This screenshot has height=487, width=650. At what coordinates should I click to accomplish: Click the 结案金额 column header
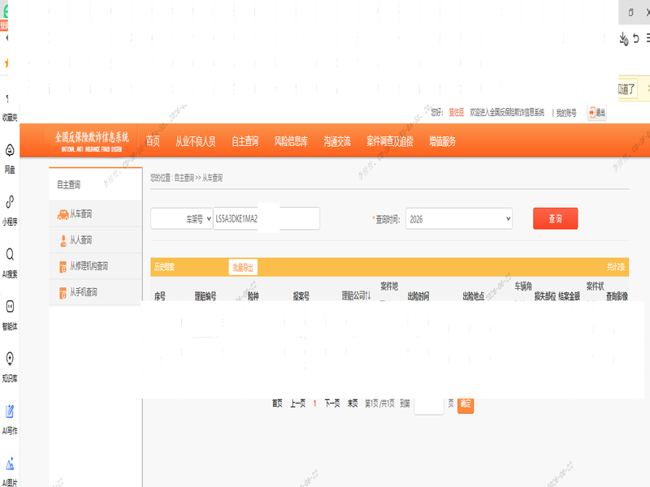570,296
